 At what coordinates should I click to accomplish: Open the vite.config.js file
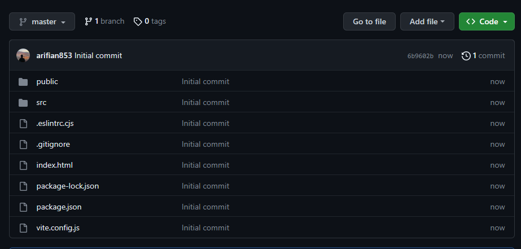(58, 228)
